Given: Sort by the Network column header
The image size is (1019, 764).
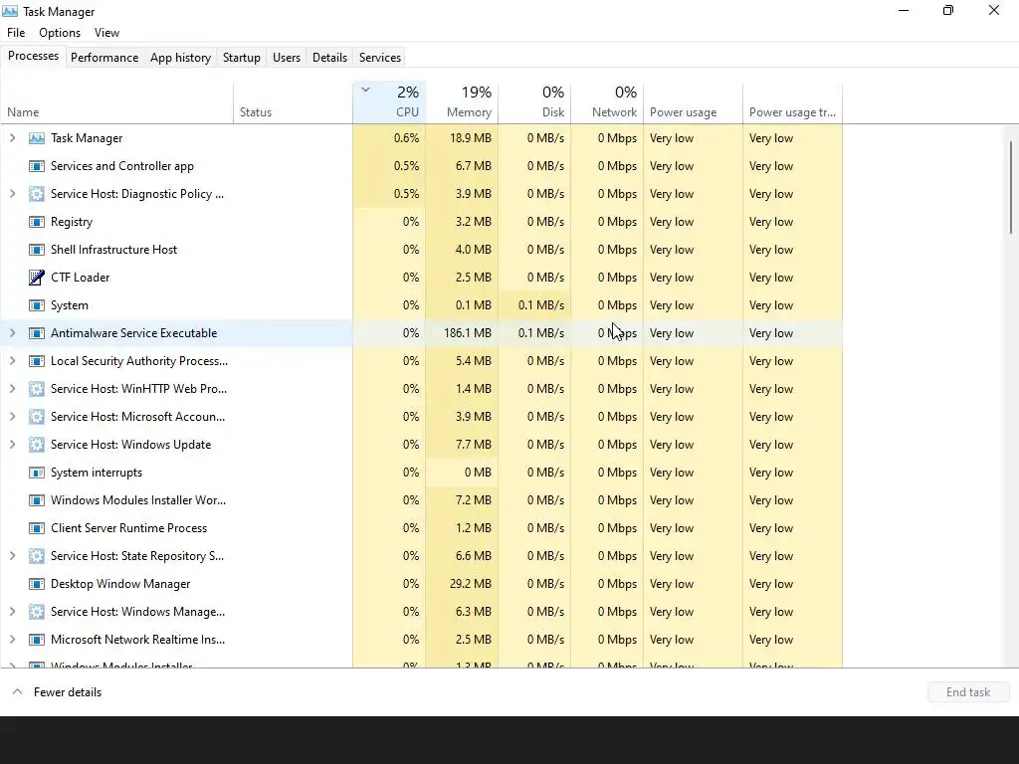Looking at the screenshot, I should 608,102.
